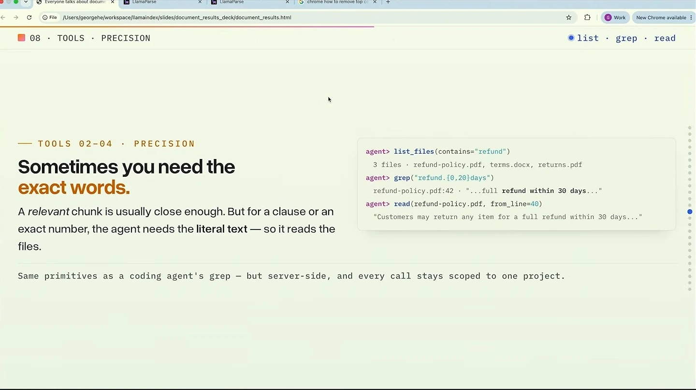696x390 pixels.
Task: Click the "Customers may return any item" output line
Action: pyautogui.click(x=507, y=217)
